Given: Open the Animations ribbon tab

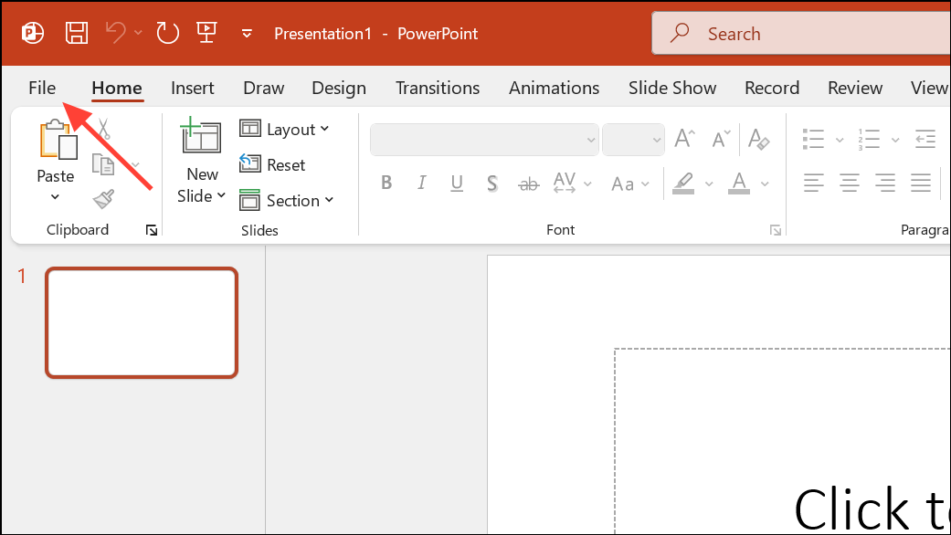Looking at the screenshot, I should click(x=554, y=88).
